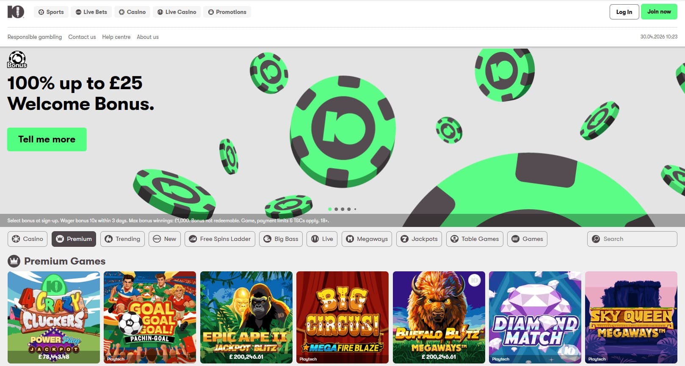Click the 10bet logo
Screen dimensions: 685x366
(16, 12)
